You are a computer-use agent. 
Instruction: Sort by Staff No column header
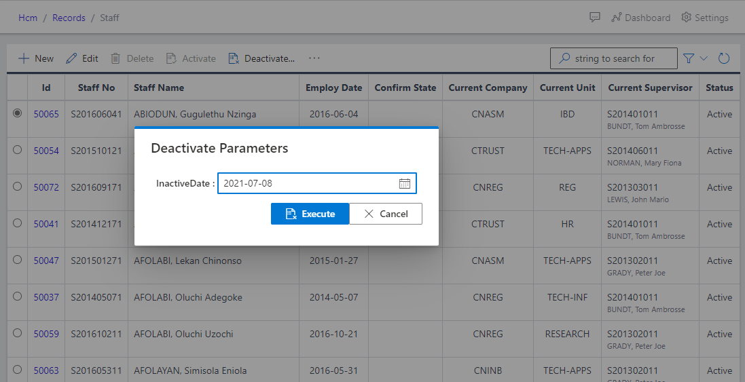tap(96, 88)
